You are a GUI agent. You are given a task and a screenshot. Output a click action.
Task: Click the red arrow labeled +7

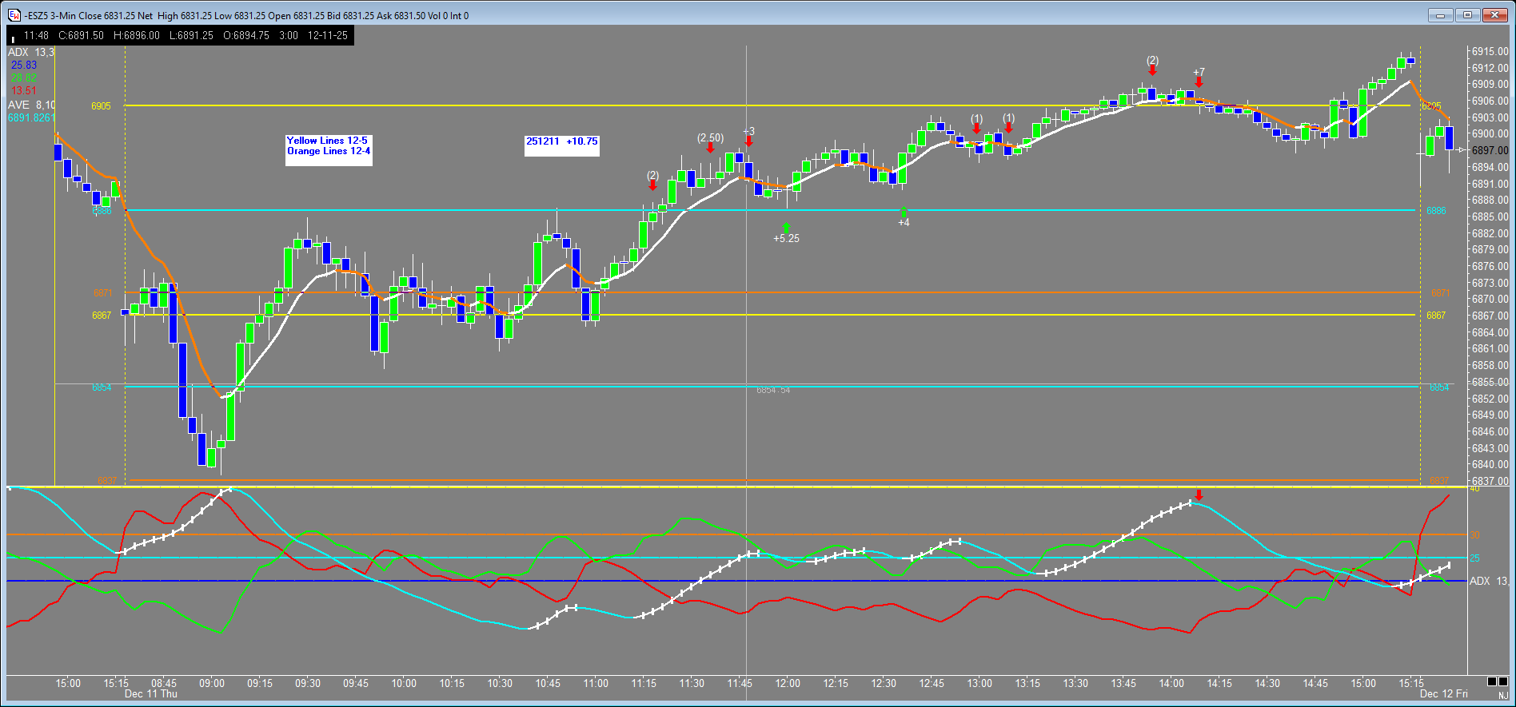[x=1199, y=82]
